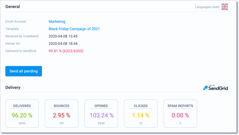
Task: Click the 103.24 % opened value
Action: tap(102, 115)
